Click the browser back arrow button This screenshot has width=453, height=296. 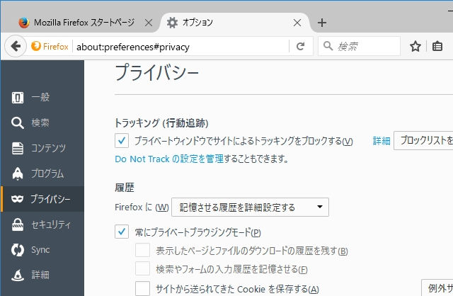click(16, 46)
